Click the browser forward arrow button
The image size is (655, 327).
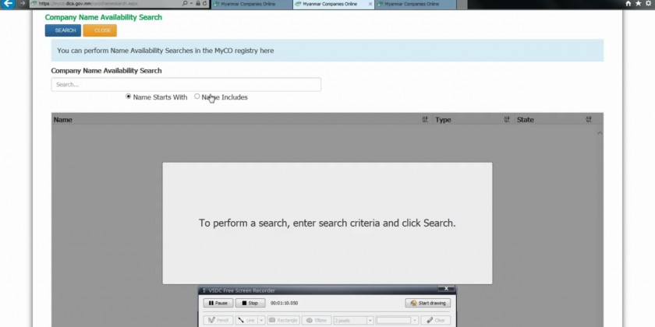point(22,4)
